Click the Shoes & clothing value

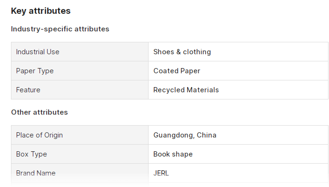182,52
